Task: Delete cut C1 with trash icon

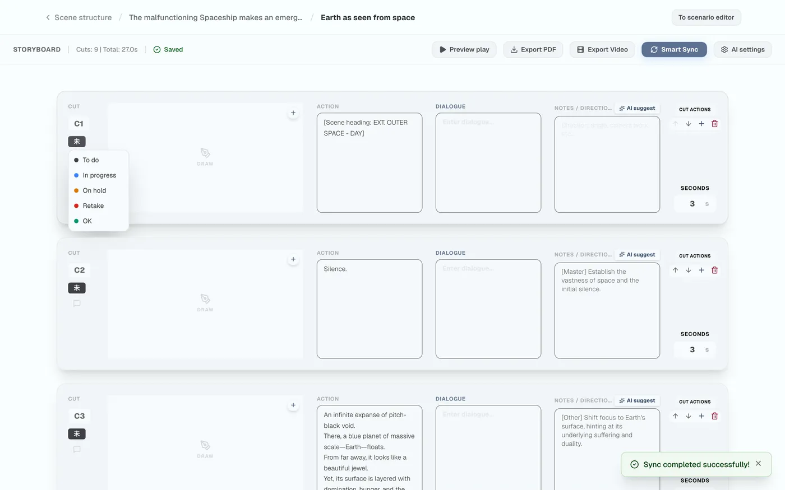Action: (x=714, y=124)
